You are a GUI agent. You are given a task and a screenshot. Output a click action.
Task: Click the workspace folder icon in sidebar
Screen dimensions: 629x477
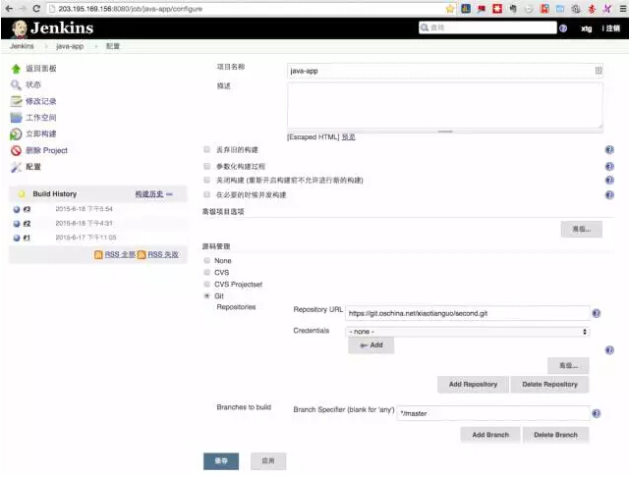point(16,118)
